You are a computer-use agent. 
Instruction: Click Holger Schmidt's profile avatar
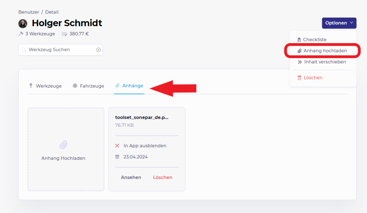click(x=23, y=24)
